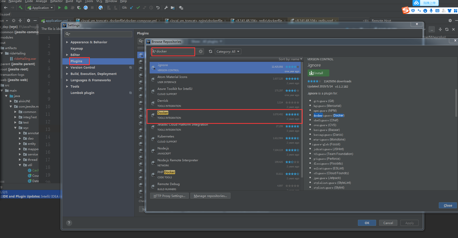Refresh the plugin repository list
Viewport: 458px width, 238px height.
(x=211, y=51)
